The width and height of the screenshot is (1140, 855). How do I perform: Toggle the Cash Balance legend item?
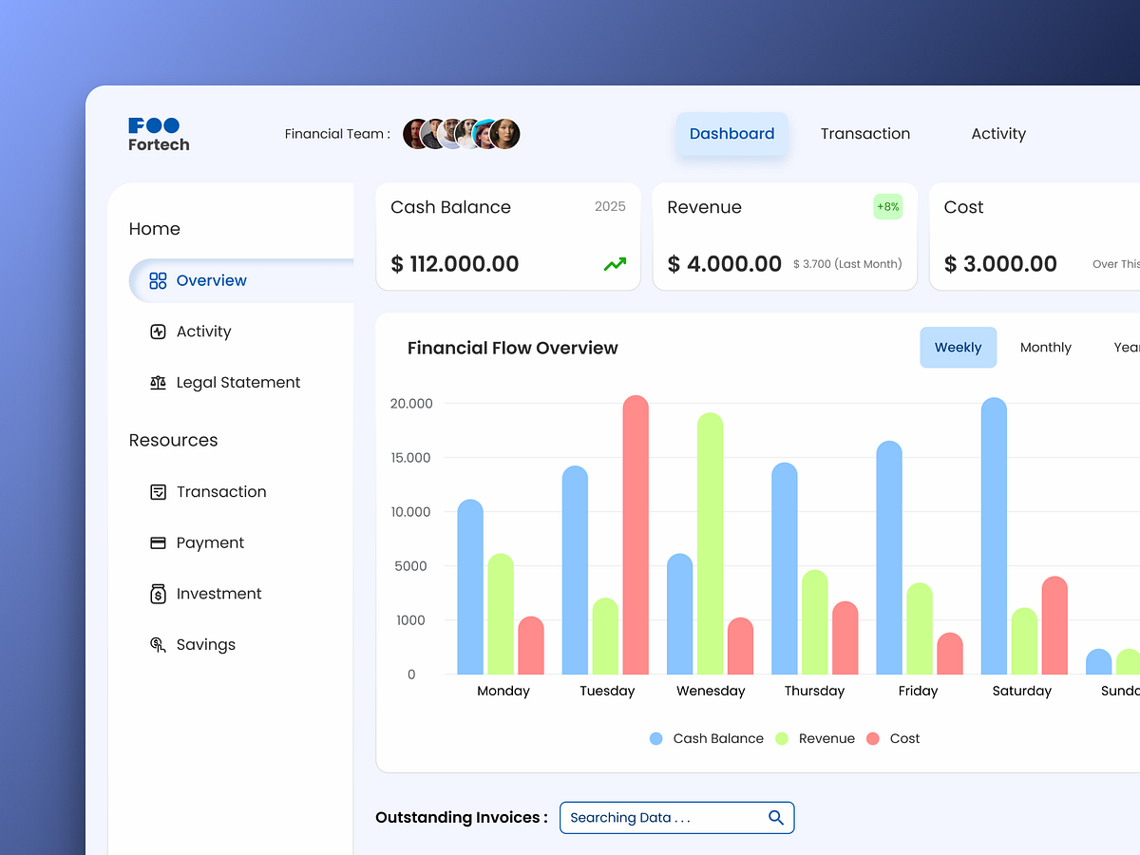707,738
